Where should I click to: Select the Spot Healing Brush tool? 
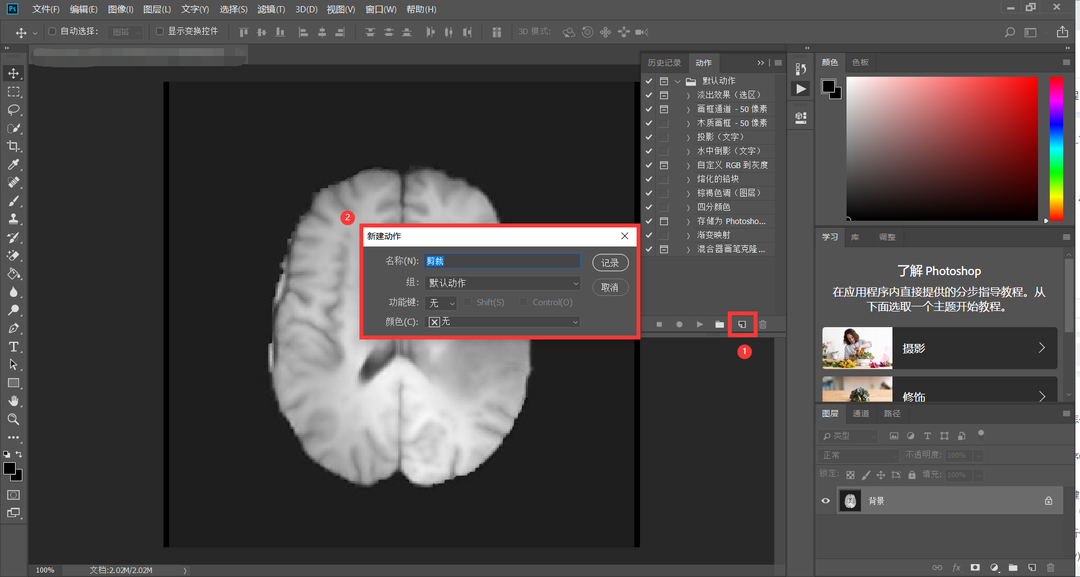[x=13, y=183]
